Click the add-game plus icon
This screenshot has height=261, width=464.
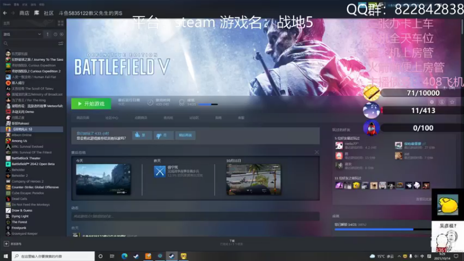(6, 244)
